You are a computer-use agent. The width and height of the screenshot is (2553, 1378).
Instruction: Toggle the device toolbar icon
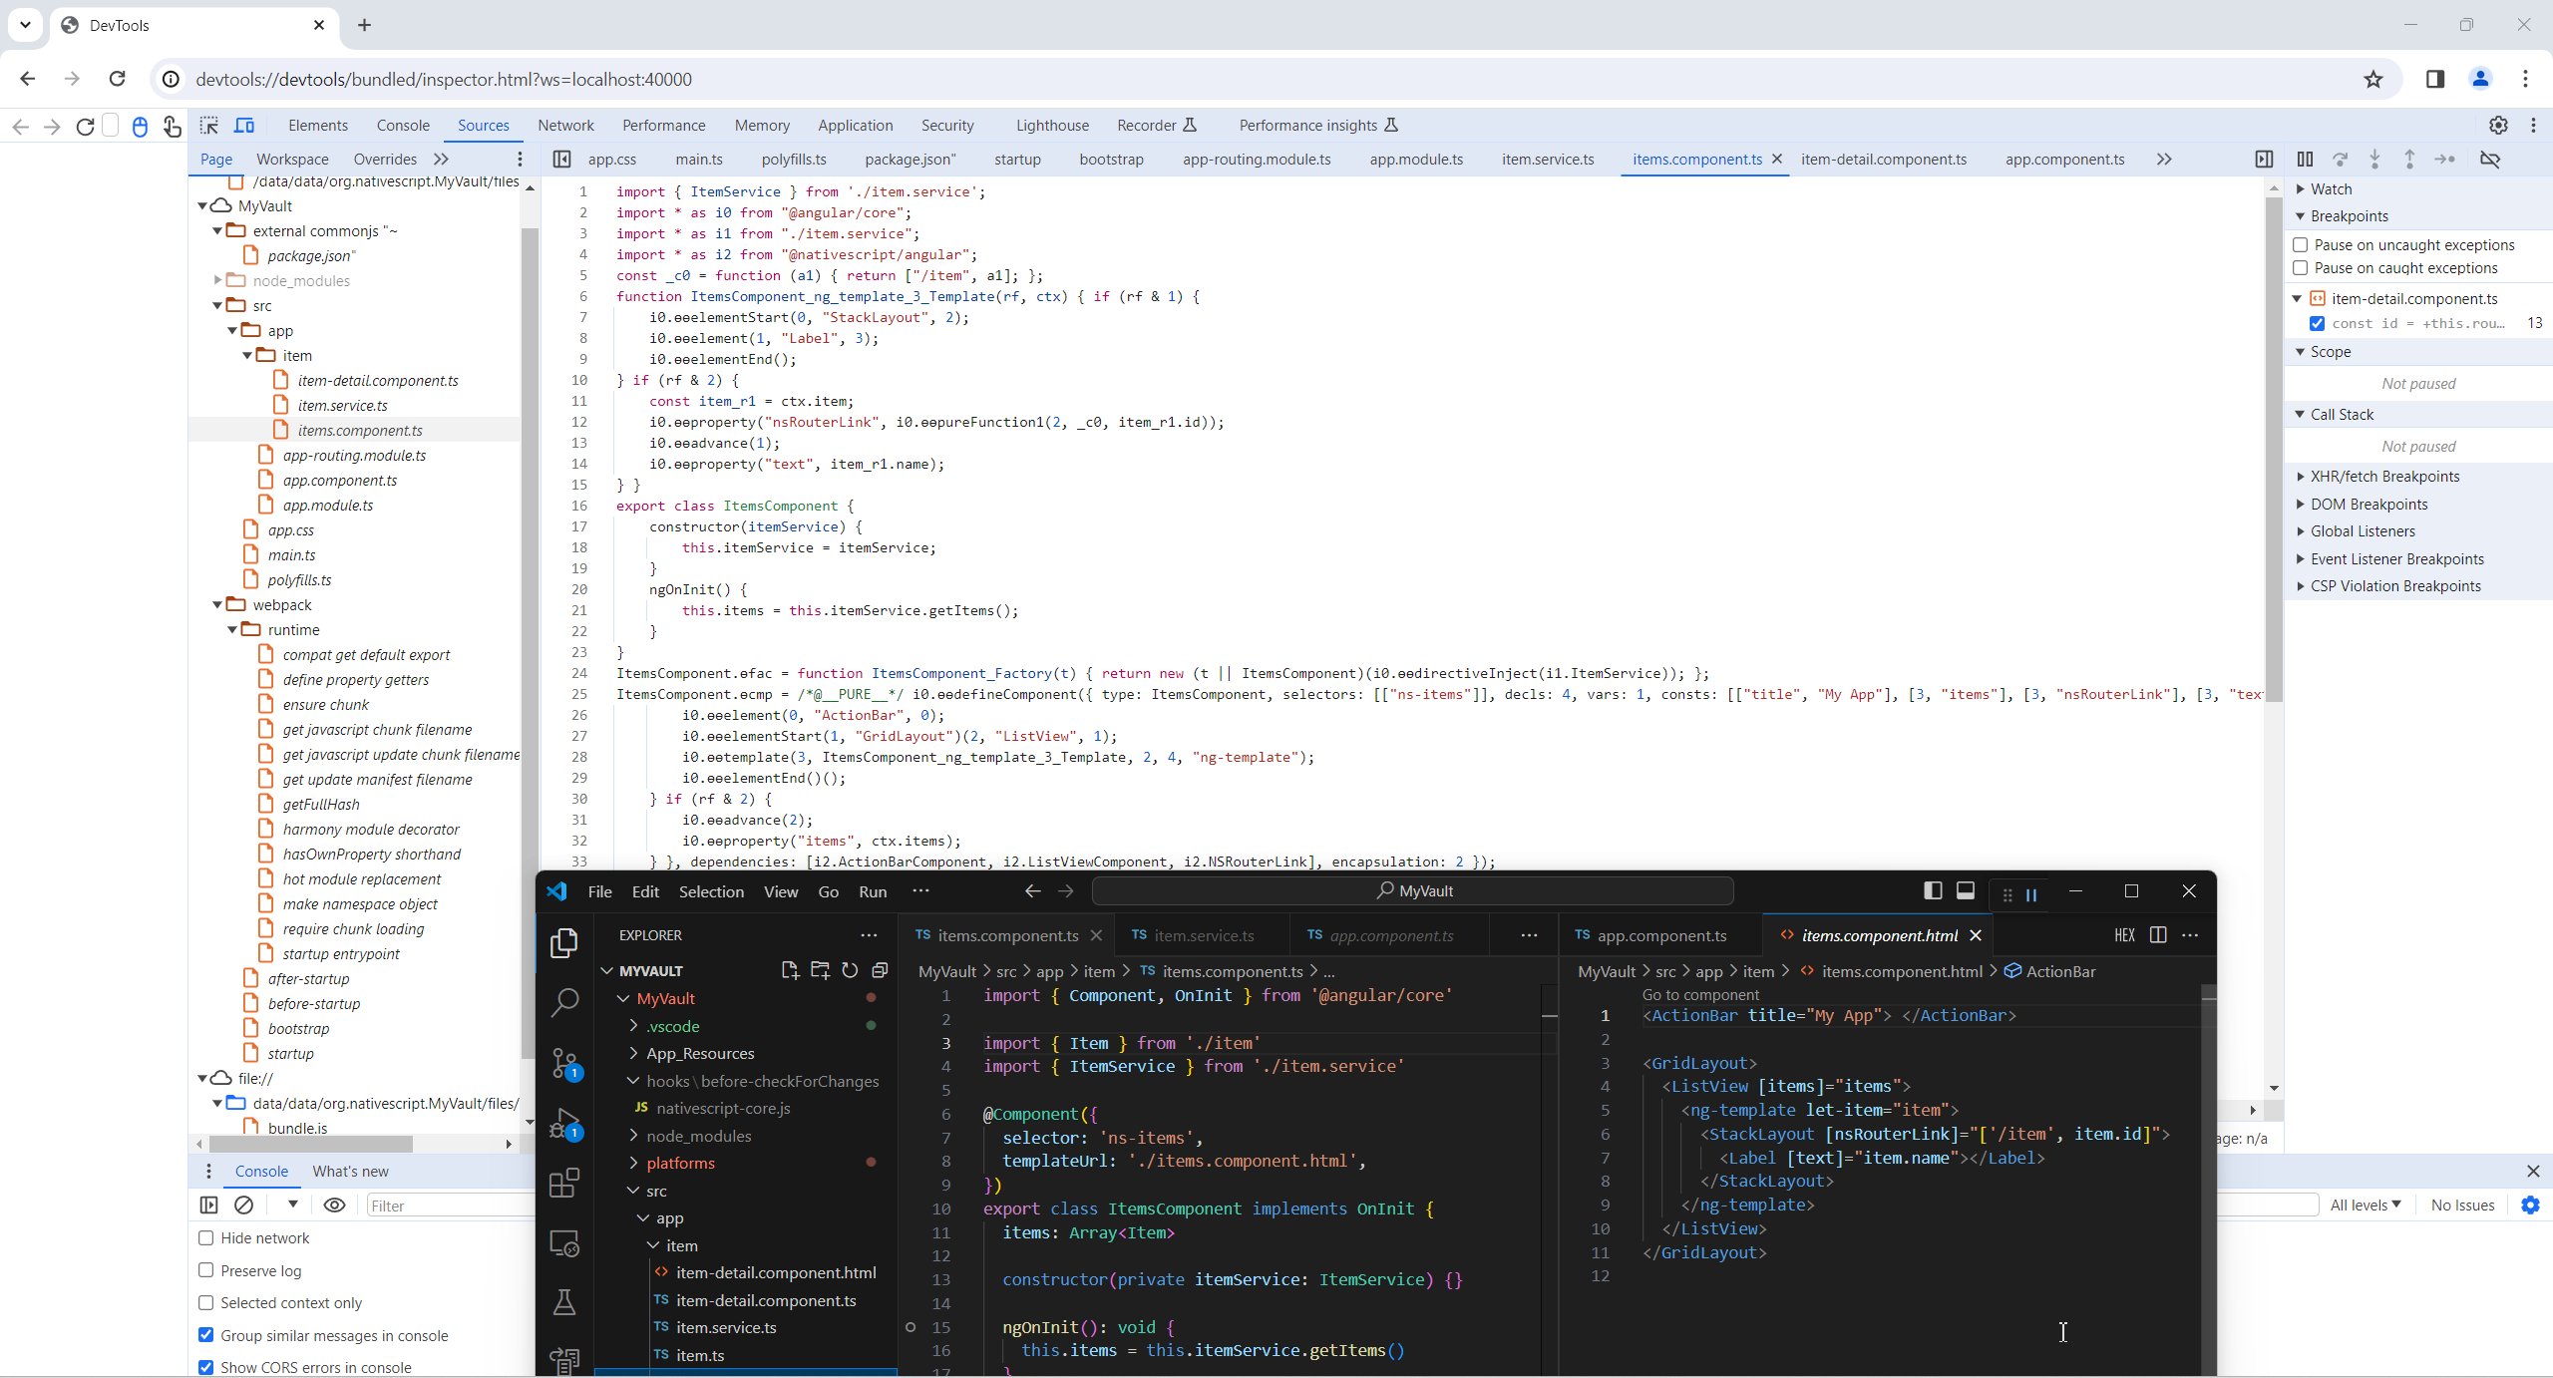point(244,126)
